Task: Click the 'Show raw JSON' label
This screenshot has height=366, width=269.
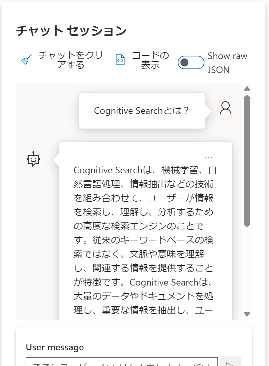Action: pyautogui.click(x=227, y=63)
